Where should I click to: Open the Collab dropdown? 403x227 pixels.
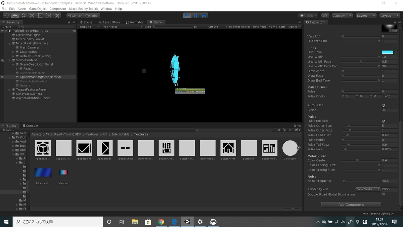[308, 15]
